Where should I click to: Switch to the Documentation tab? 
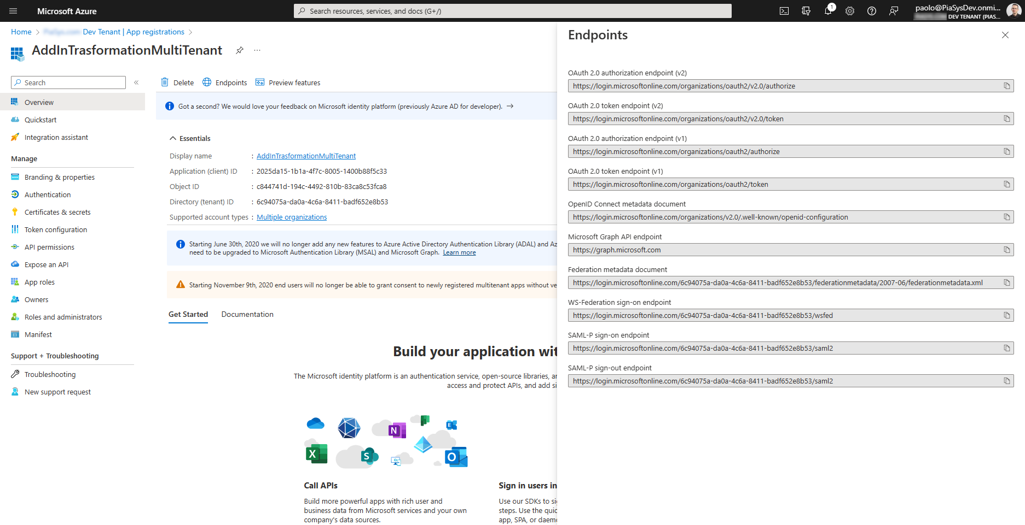pos(247,314)
